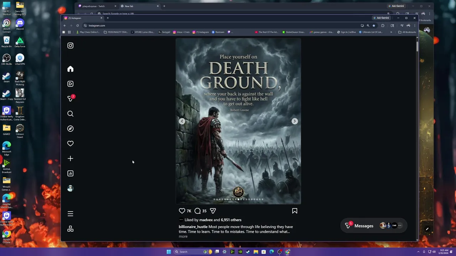Screen dimensions: 456x256
Task: Open the OBS Studio desktop icon
Action: 6,59
